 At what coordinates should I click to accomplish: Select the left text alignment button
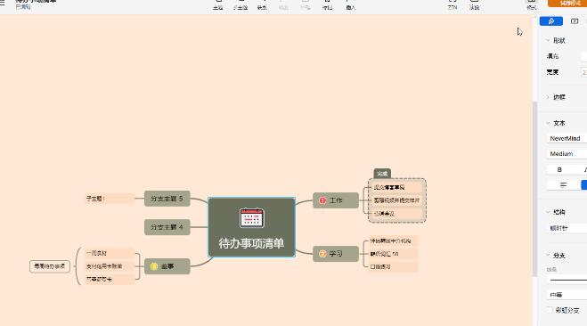click(563, 185)
